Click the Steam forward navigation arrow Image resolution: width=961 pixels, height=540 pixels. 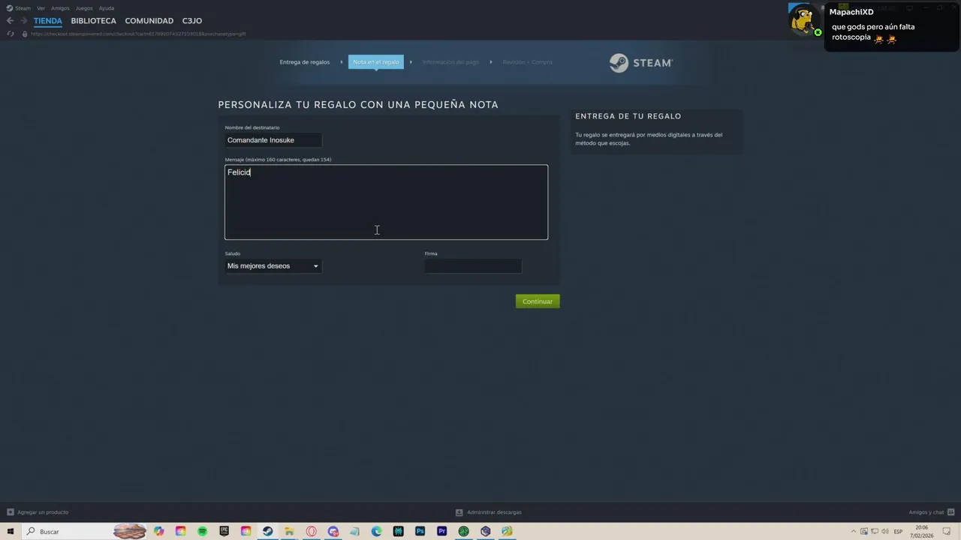point(24,21)
